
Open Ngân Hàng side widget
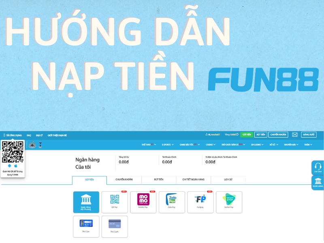[x=318, y=183]
